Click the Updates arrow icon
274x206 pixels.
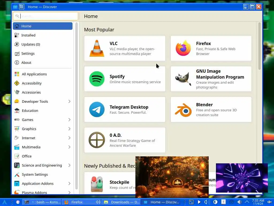pyautogui.click(x=17, y=44)
